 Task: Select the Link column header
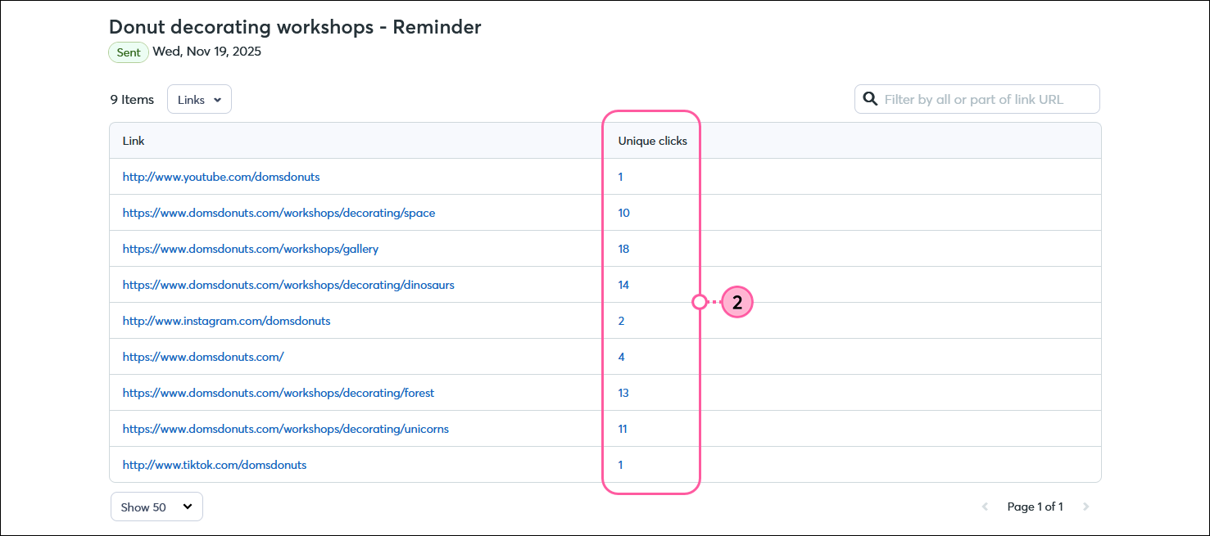click(134, 141)
